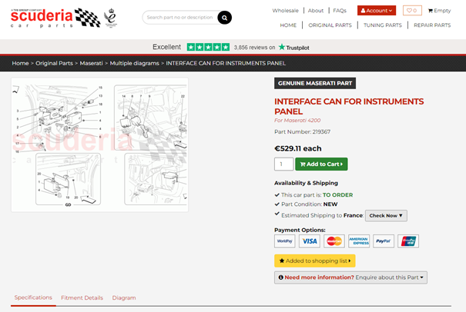
Task: Select the UnionPay payment icon
Action: pyautogui.click(x=408, y=241)
